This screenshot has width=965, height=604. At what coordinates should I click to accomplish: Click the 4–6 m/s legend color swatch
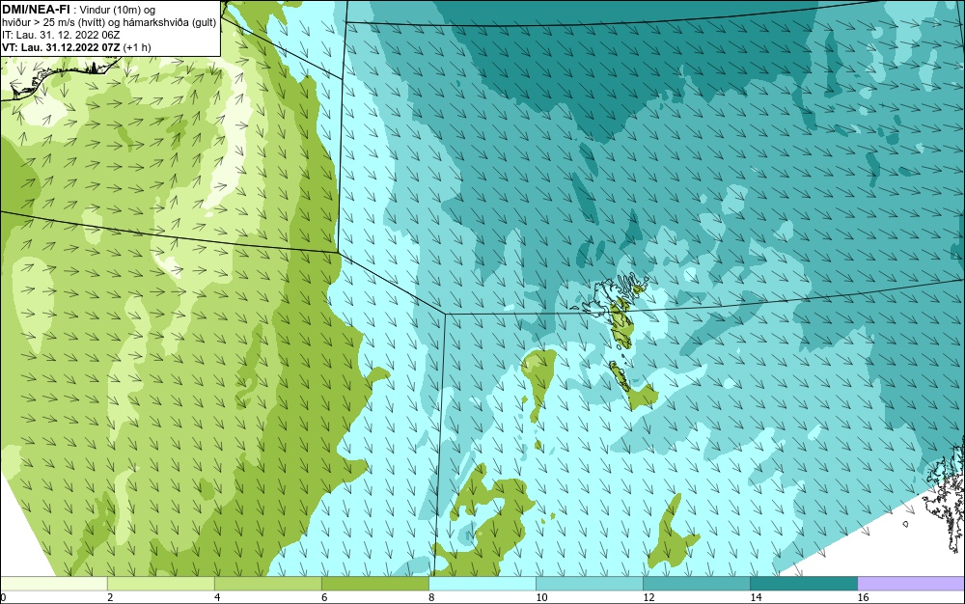pos(267,583)
